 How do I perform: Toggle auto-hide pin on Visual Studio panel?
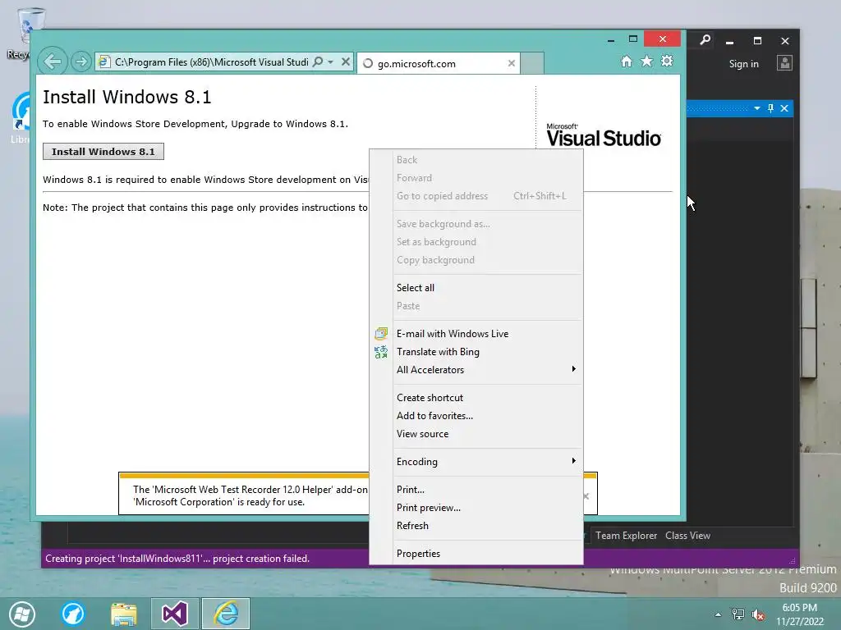[x=770, y=108]
